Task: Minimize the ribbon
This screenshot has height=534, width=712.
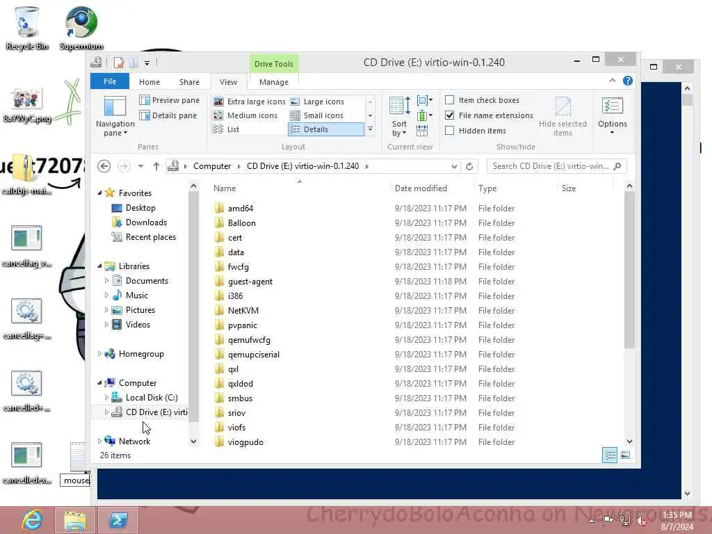Action: click(x=612, y=81)
